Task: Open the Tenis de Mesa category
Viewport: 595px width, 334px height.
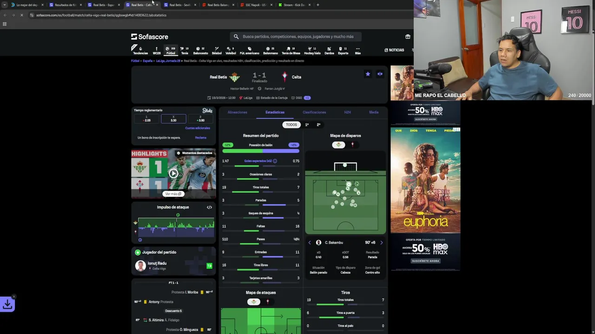Action: coord(291,51)
